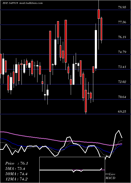The image size is (131, 183).
Task: Click the 73.41 price axis label
Action: 122,67
